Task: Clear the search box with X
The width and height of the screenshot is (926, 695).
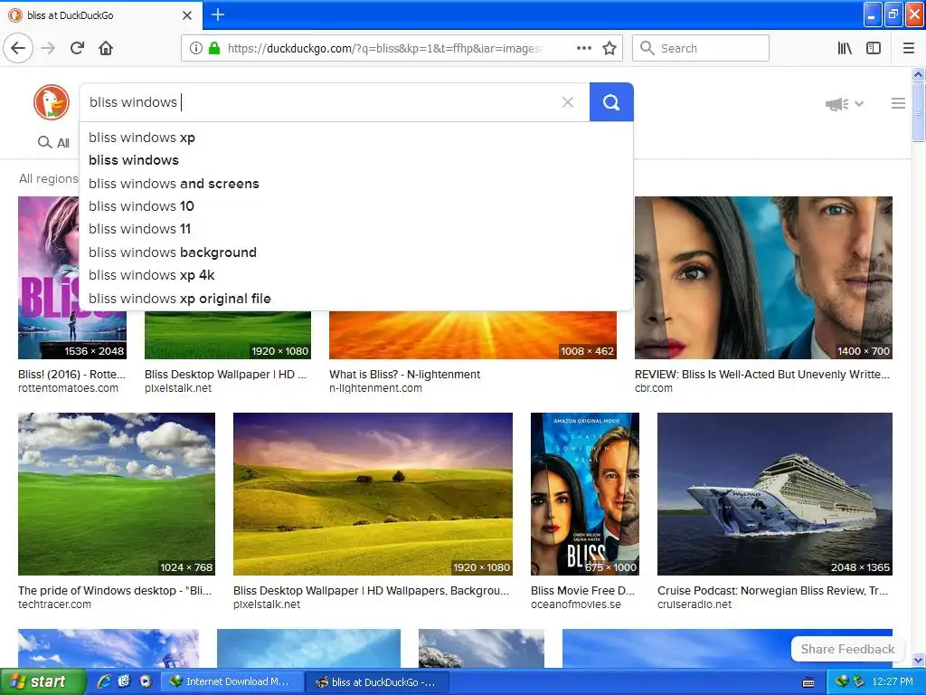Action: coord(568,102)
